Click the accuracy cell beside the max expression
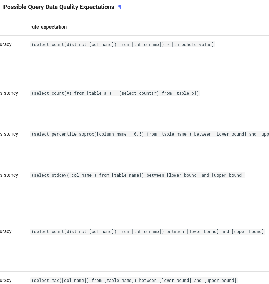This screenshot has width=269, height=284. click(6, 280)
